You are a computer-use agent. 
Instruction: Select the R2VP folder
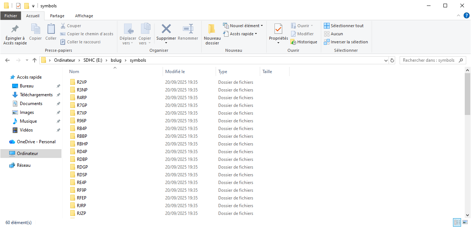(82, 82)
